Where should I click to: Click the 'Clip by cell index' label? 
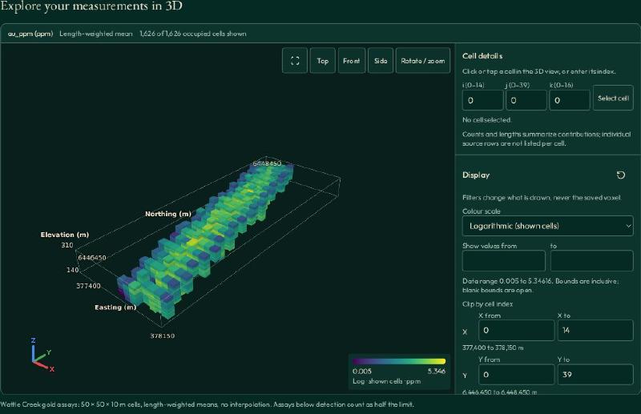487,304
